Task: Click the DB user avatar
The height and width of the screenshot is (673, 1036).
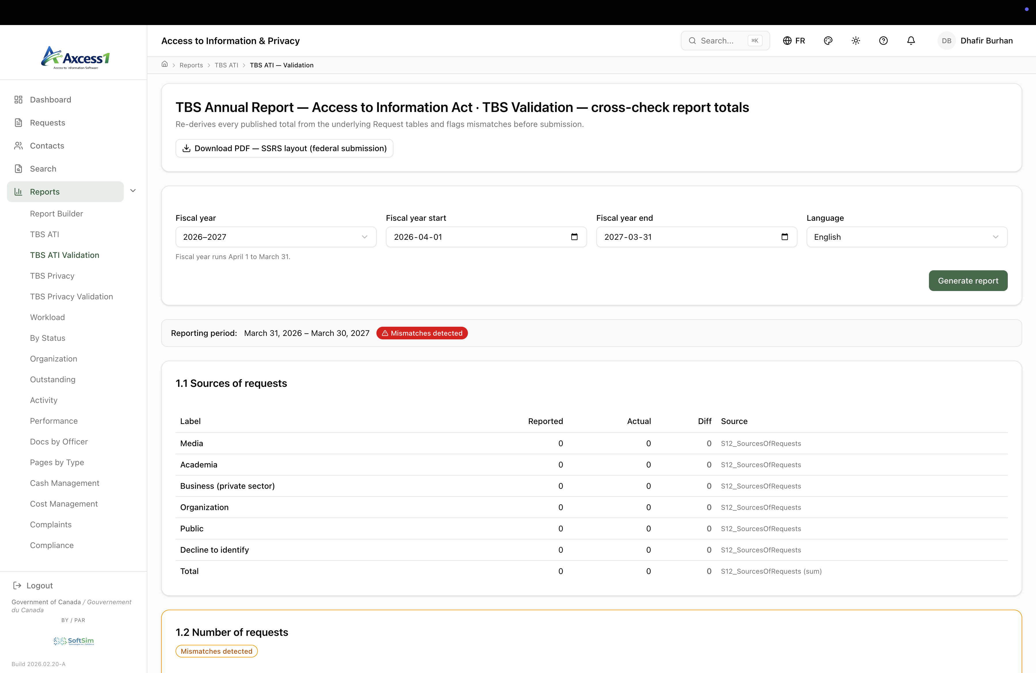Action: click(946, 41)
